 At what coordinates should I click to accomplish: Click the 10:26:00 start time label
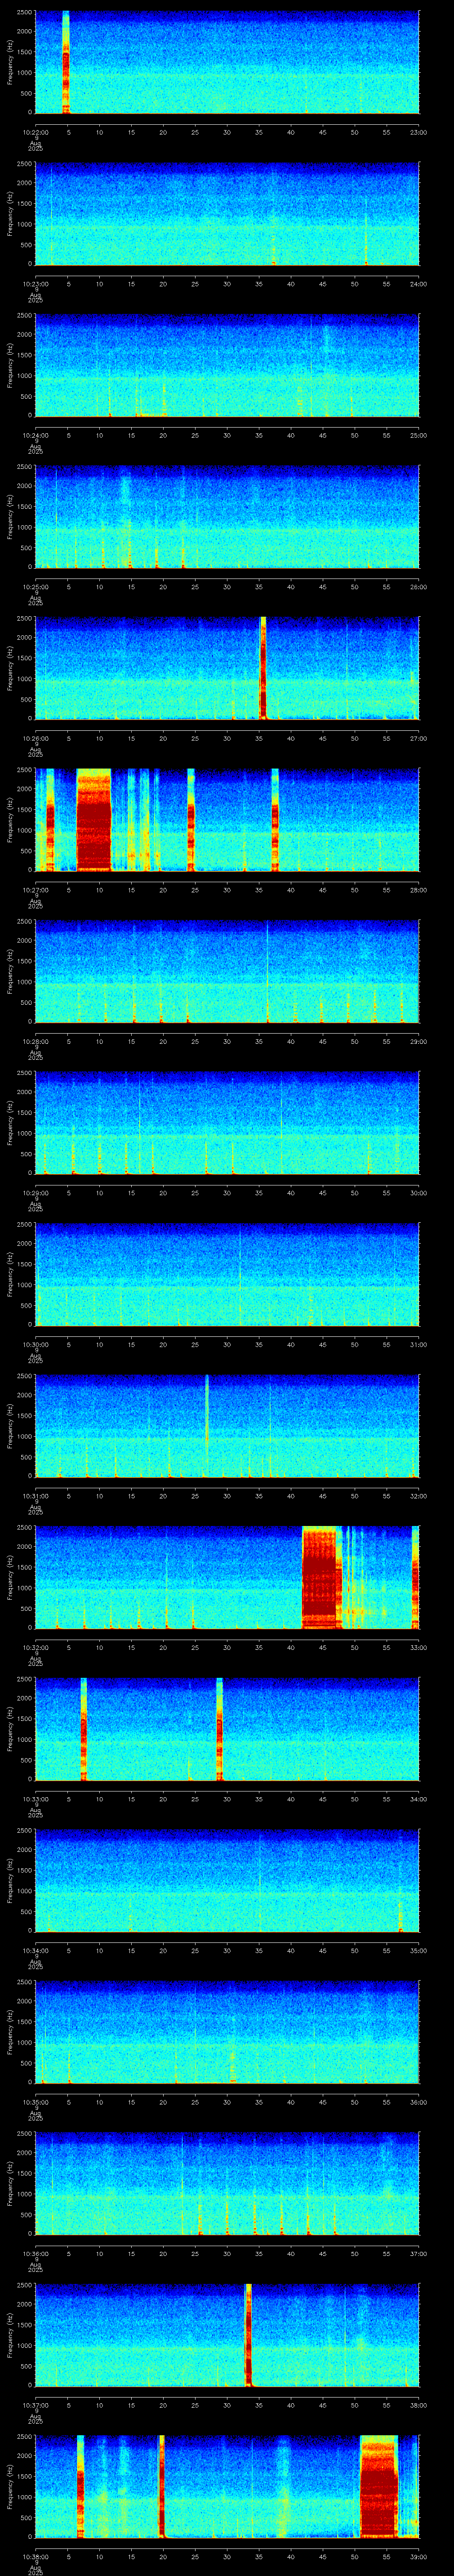(x=35, y=738)
